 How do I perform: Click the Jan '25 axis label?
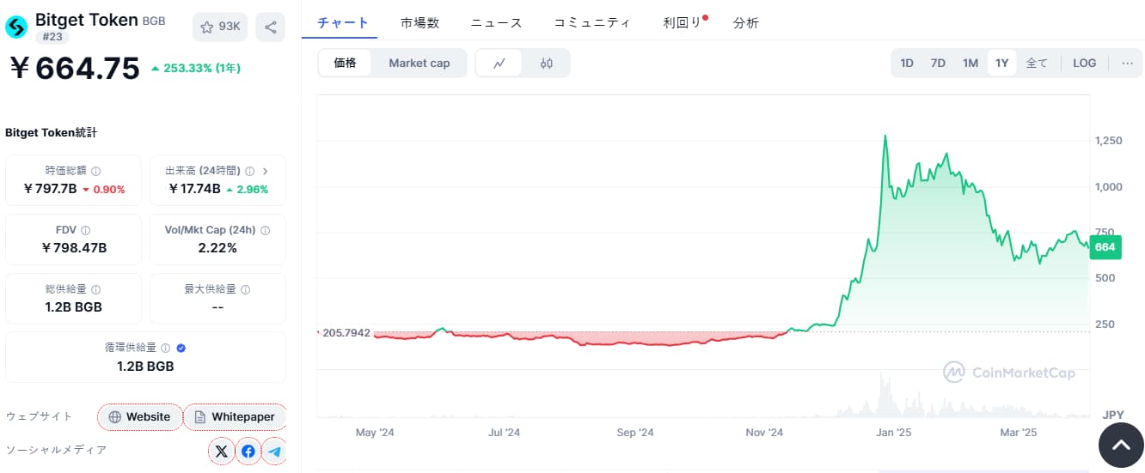pos(893,433)
